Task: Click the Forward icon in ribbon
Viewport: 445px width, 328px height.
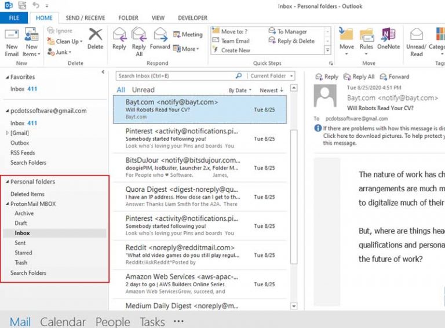Action: [x=160, y=39]
